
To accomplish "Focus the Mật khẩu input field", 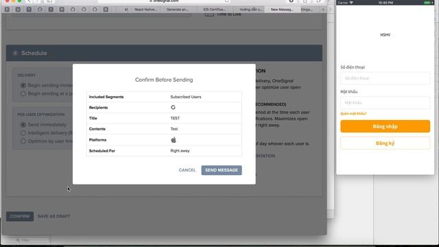I will pyautogui.click(x=385, y=102).
